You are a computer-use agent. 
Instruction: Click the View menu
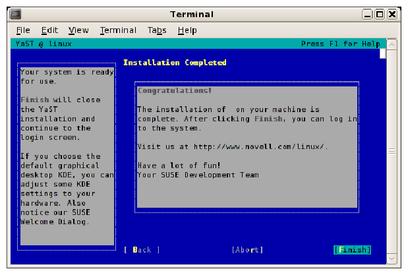click(78, 30)
